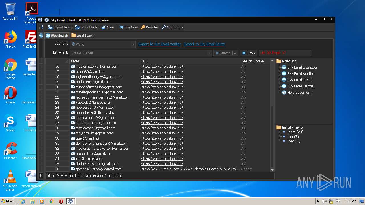Open the Google Chrome desktop icon
This screenshot has height=205, width=365.
tap(10, 69)
